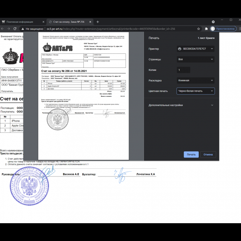Viewport: 241px width, 241px height.
Task: Close the Счет на оплату tab
Action: 92,22
